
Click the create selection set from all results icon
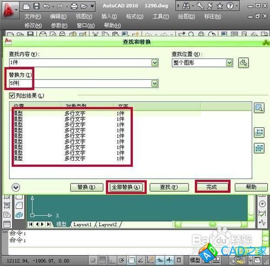tap(259, 148)
